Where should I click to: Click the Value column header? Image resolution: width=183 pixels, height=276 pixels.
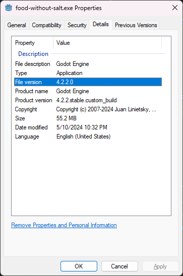point(107,43)
